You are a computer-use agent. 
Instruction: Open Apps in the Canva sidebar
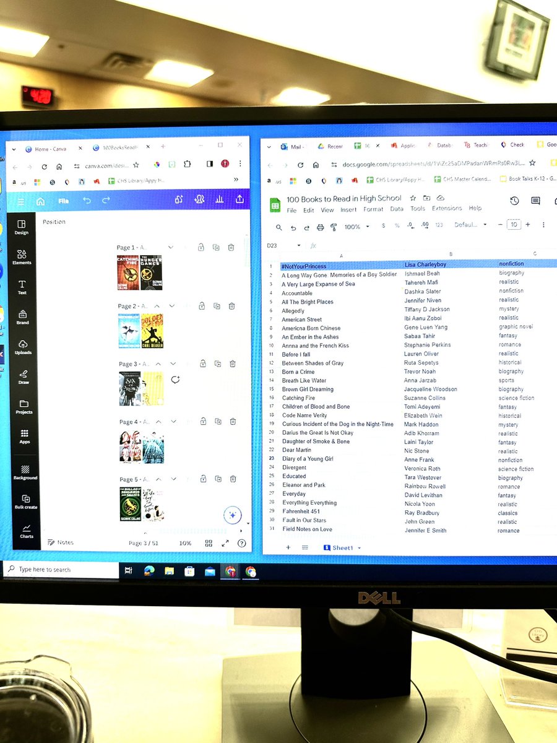(x=24, y=437)
